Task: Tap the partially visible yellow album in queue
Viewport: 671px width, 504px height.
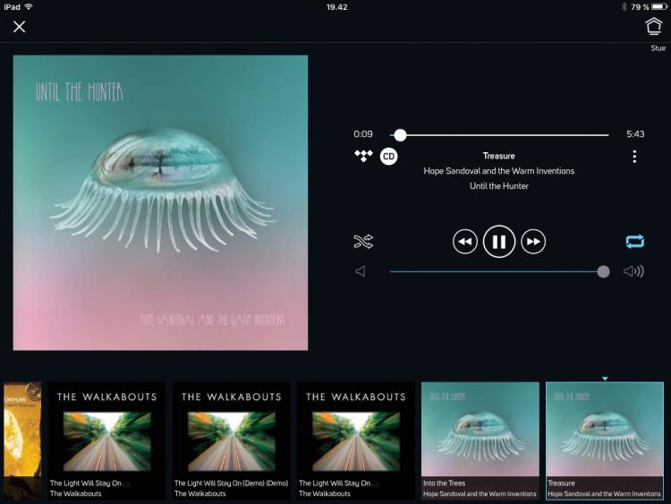Action: tap(22, 441)
